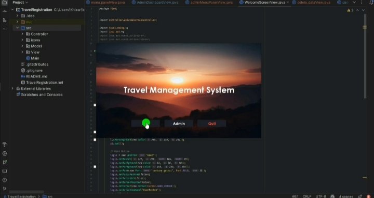Open the Terminal tool window icon
The height and width of the screenshot is (198, 374).
click(4, 171)
